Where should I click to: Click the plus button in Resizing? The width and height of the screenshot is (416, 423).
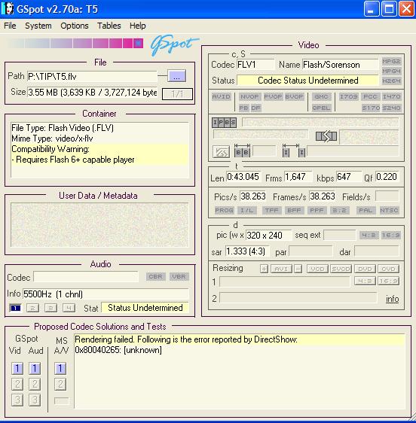coord(265,269)
